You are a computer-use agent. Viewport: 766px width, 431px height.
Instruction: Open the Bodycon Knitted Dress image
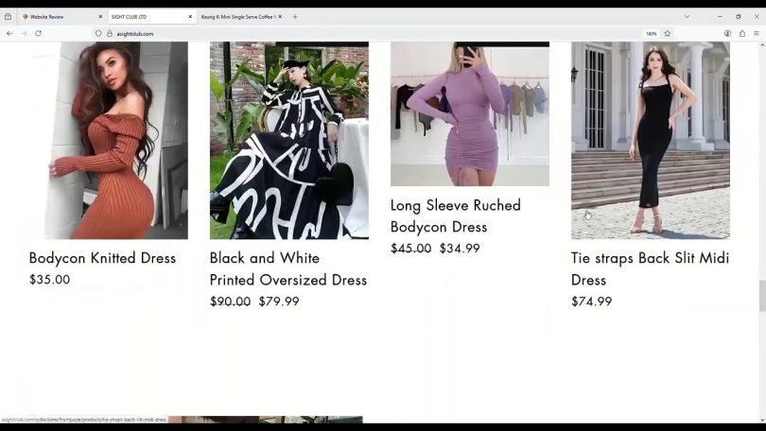coord(109,140)
